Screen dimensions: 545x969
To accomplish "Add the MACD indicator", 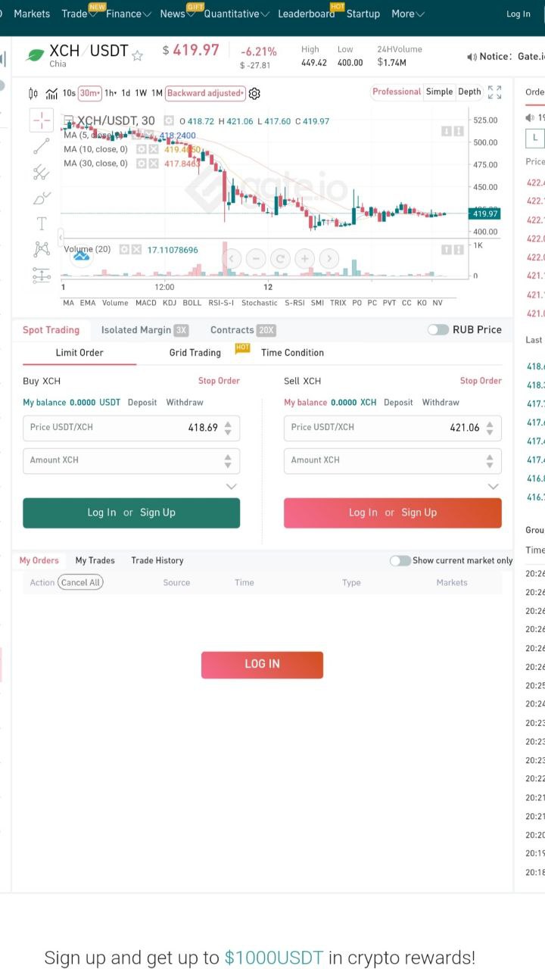I will (x=145, y=303).
